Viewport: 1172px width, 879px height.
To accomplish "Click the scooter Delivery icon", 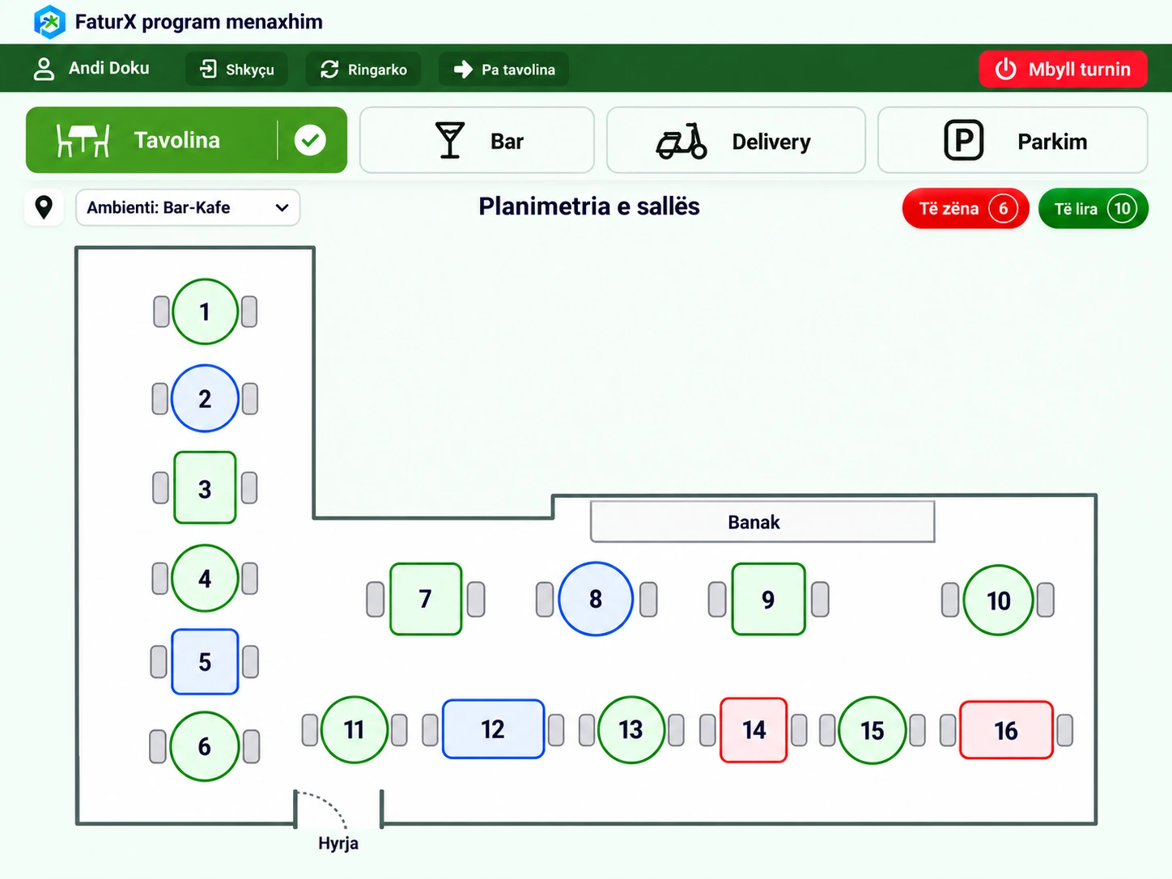I will pos(682,141).
